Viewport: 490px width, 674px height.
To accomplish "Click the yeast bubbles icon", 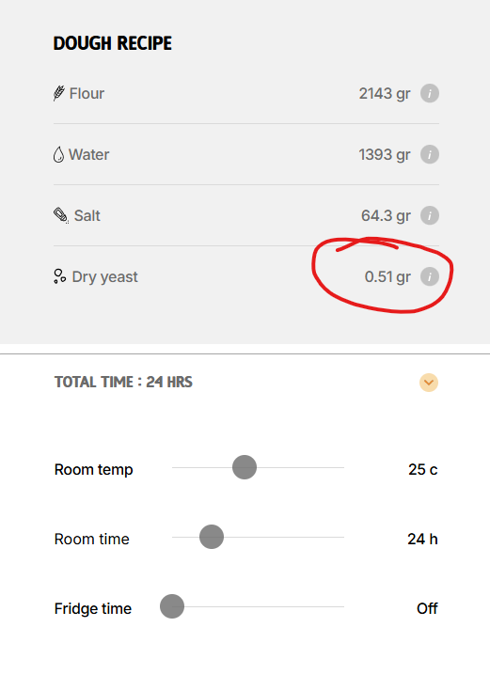I will pyautogui.click(x=59, y=276).
